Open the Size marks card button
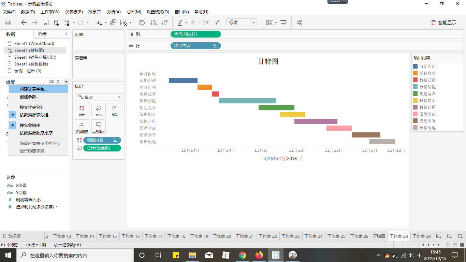 [x=98, y=110]
